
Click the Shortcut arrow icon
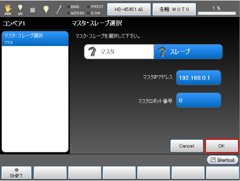coord(213,160)
